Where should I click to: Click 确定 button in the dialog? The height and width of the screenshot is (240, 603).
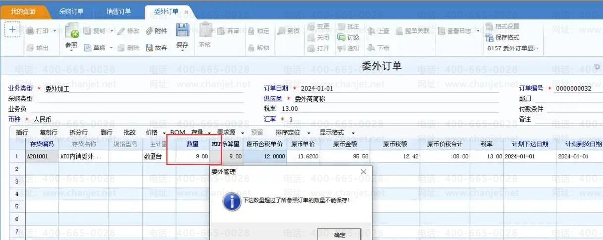click(x=340, y=235)
